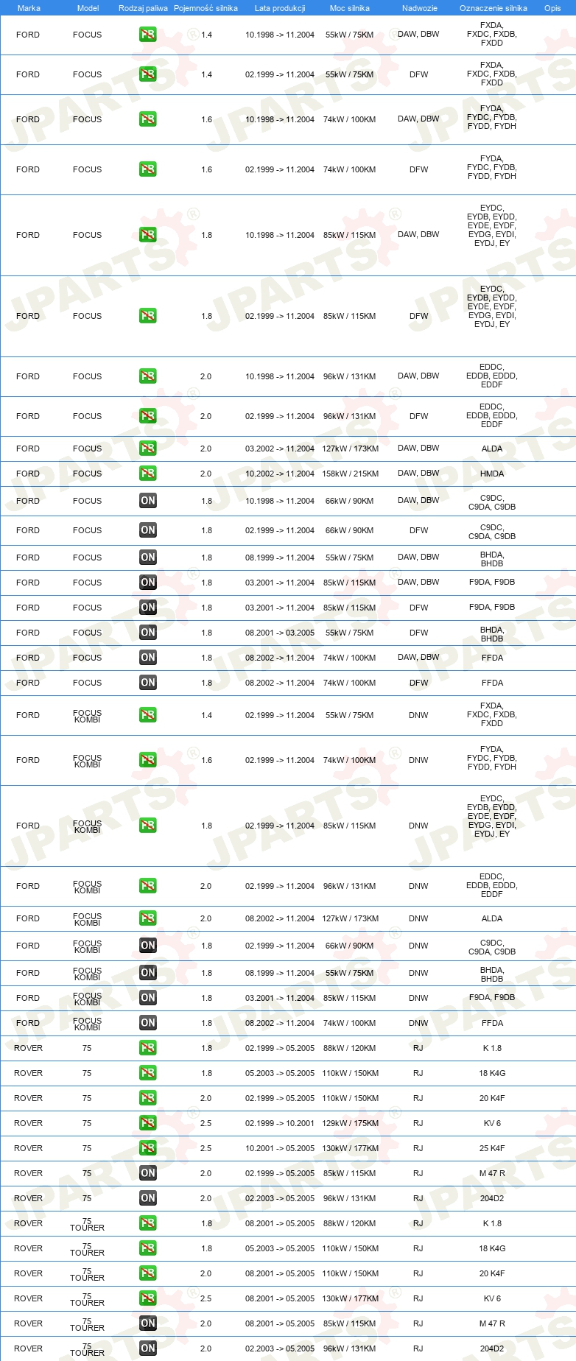Select petrol icon in Focus 2.0 131KM DFW row
Viewport: 576px width, 1361px height.
(148, 416)
